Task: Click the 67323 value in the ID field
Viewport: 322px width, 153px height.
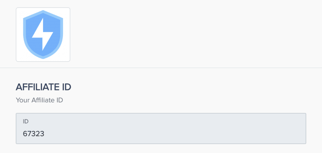Action: pyautogui.click(x=33, y=134)
